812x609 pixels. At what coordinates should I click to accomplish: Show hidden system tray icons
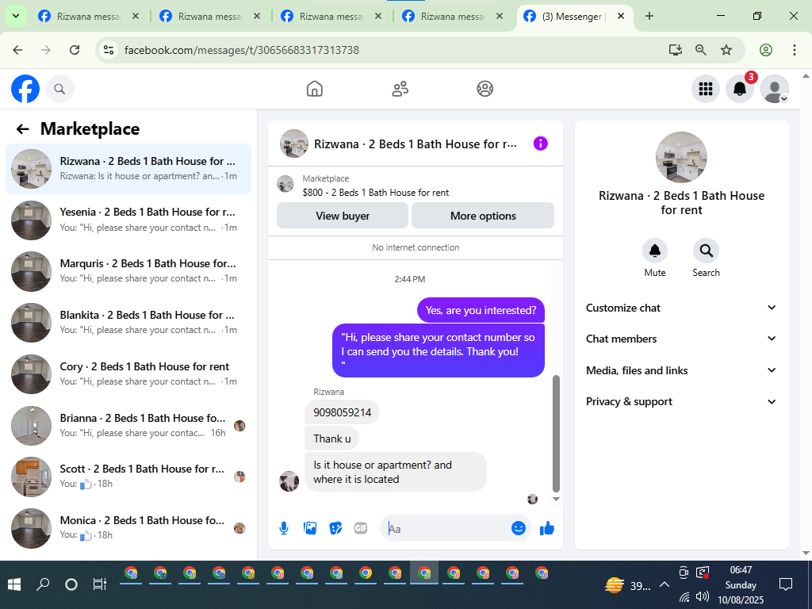pos(664,585)
